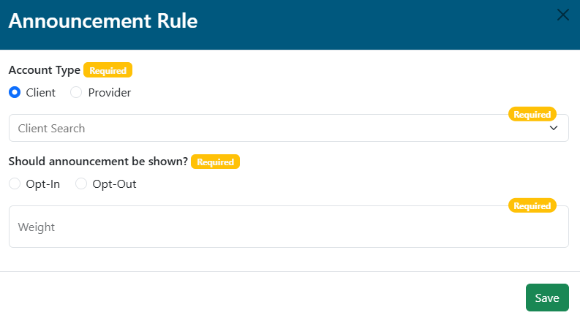Click the Opt-Out option label text
Screen dimensions: 580x318
click(114, 184)
